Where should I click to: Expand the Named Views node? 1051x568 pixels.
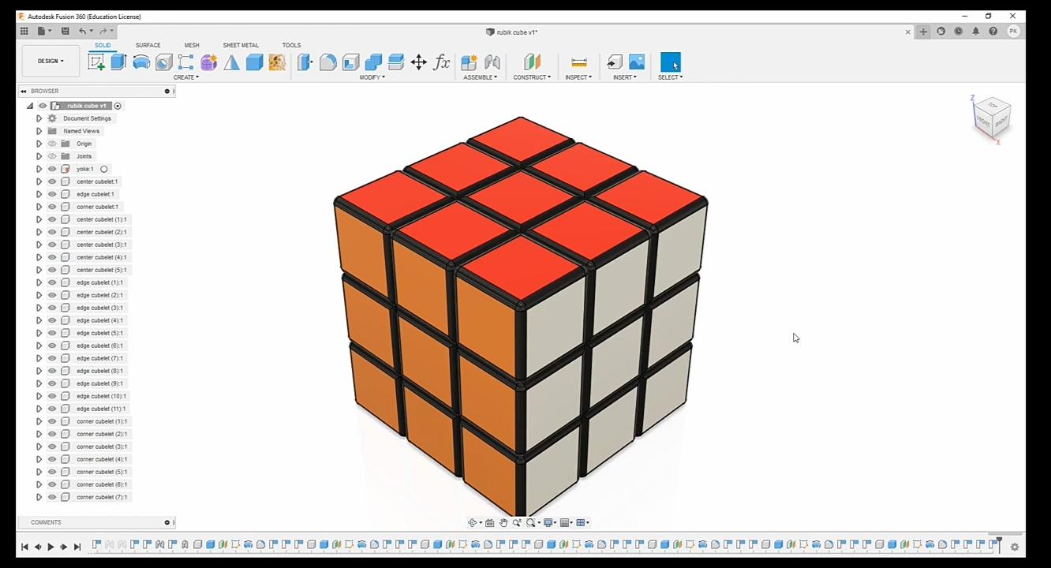(x=39, y=131)
